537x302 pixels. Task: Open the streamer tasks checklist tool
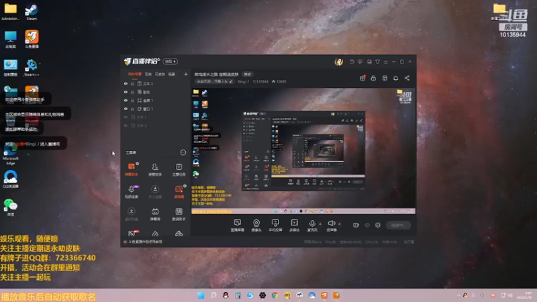pos(179,169)
